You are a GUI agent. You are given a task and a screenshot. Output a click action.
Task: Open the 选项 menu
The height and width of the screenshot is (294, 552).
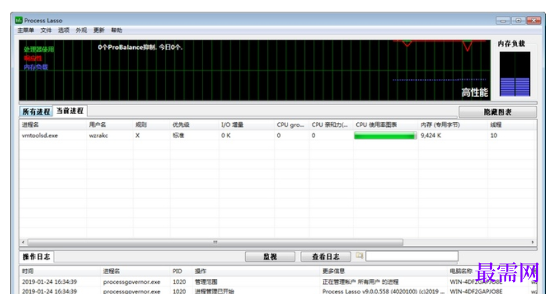click(63, 30)
